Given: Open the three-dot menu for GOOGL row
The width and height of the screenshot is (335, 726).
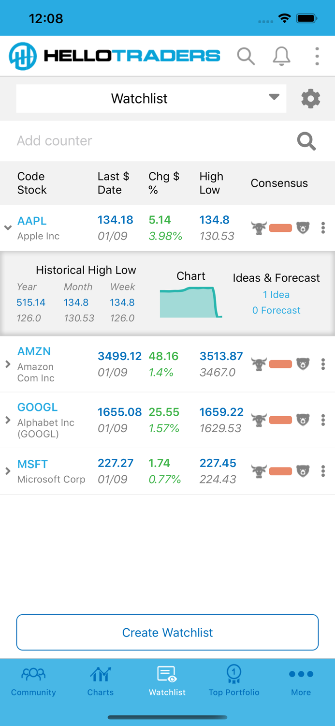Looking at the screenshot, I should pos(323,420).
